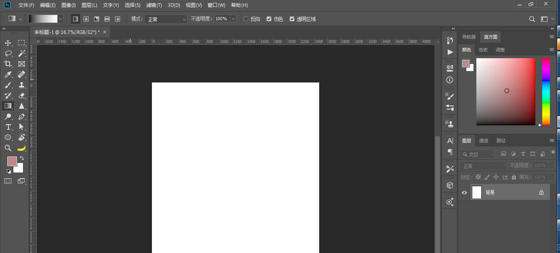Enable the 反向 checkbox
This screenshot has width=560, height=253.
tap(246, 19)
